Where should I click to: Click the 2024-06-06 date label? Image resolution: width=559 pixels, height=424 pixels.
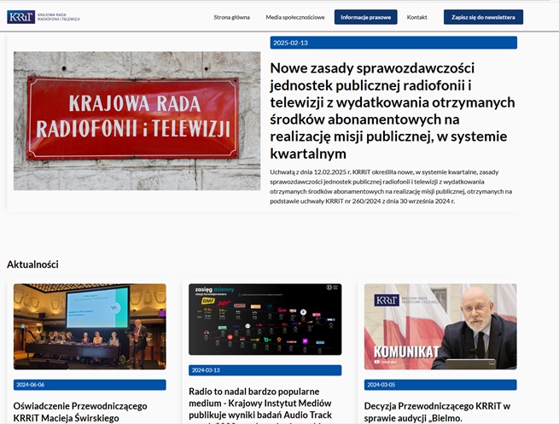point(90,385)
